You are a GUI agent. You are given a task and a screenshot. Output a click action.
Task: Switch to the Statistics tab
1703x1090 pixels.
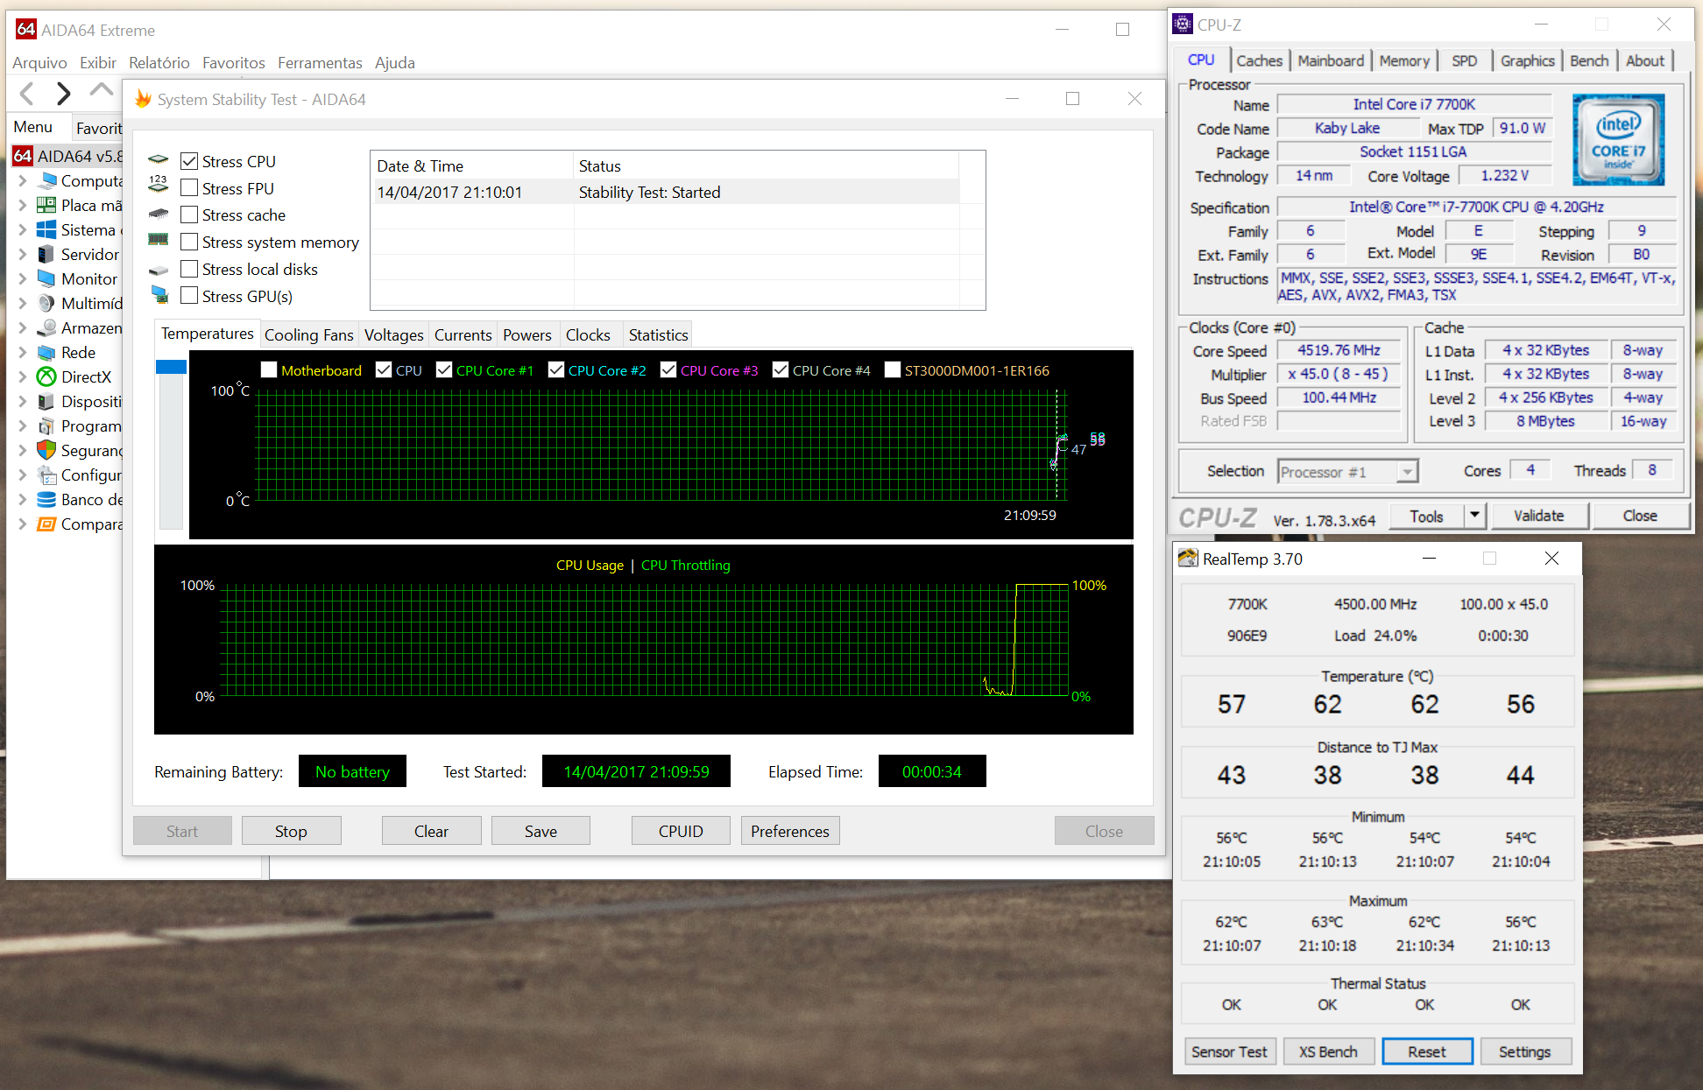(658, 334)
